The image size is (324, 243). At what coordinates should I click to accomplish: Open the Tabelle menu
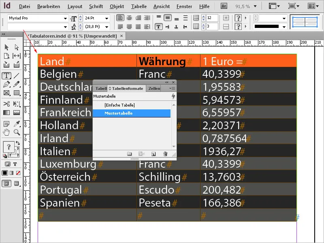[x=139, y=6]
